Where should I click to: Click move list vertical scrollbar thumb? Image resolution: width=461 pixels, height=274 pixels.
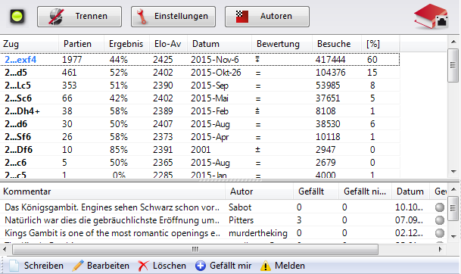(453, 66)
